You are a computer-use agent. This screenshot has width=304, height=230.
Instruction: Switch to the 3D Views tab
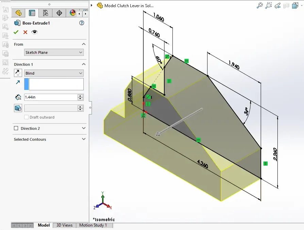coord(64,225)
